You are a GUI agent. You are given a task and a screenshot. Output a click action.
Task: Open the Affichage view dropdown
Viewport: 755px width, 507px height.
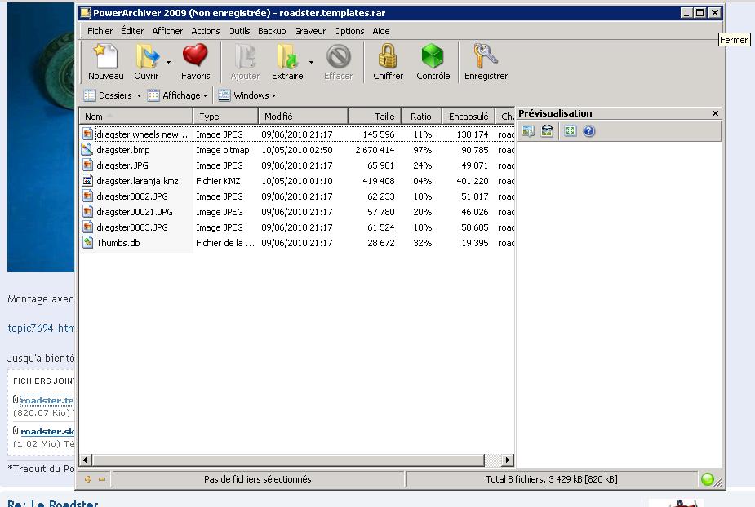[x=177, y=95]
